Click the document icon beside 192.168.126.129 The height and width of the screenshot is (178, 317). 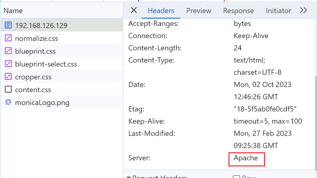point(8,25)
